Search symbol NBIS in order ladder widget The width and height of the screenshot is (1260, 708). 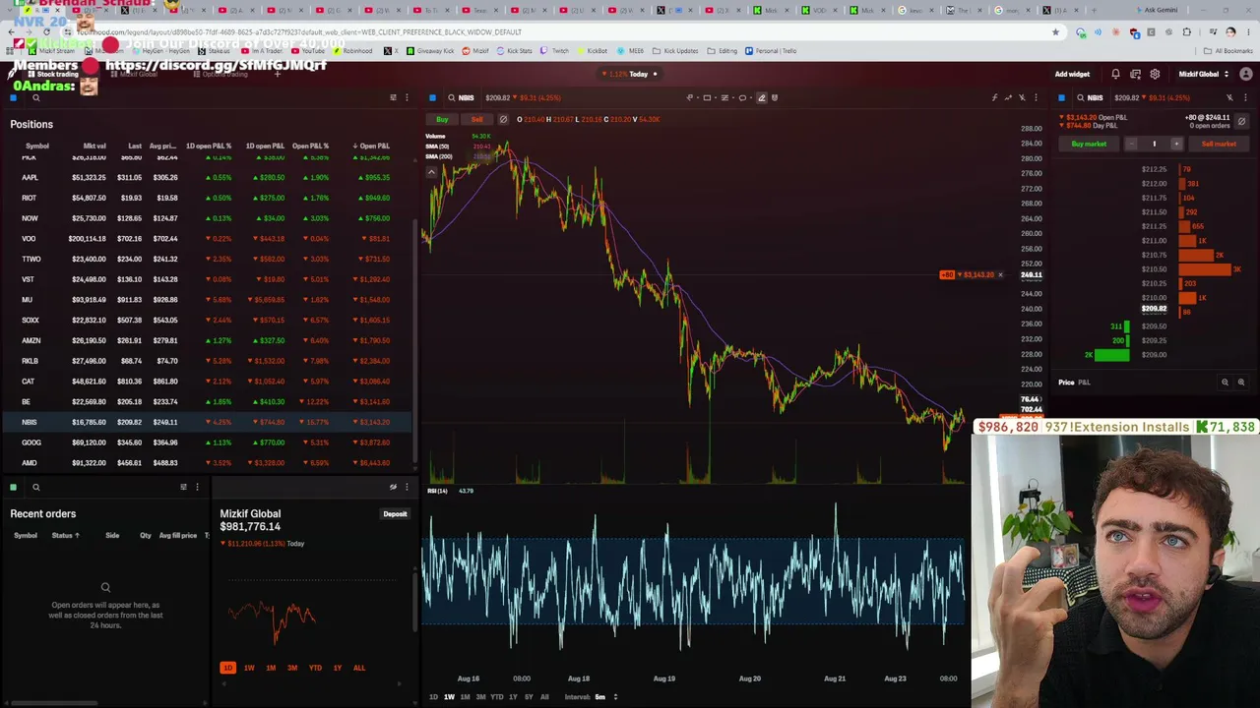pyautogui.click(x=1088, y=97)
